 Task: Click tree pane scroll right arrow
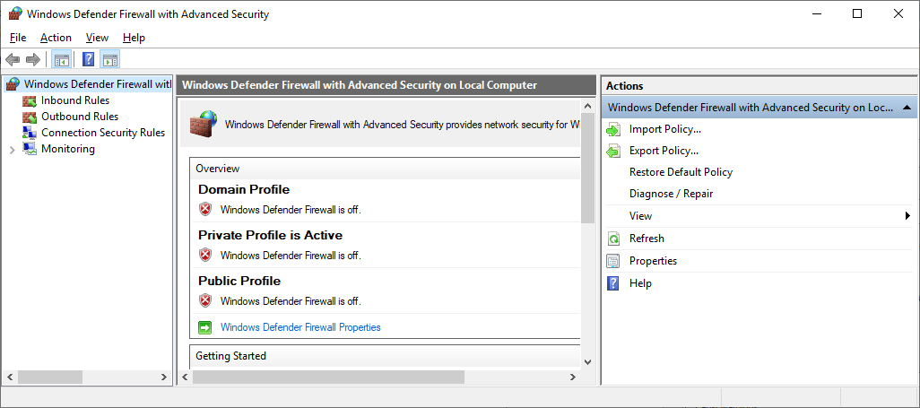click(x=164, y=377)
